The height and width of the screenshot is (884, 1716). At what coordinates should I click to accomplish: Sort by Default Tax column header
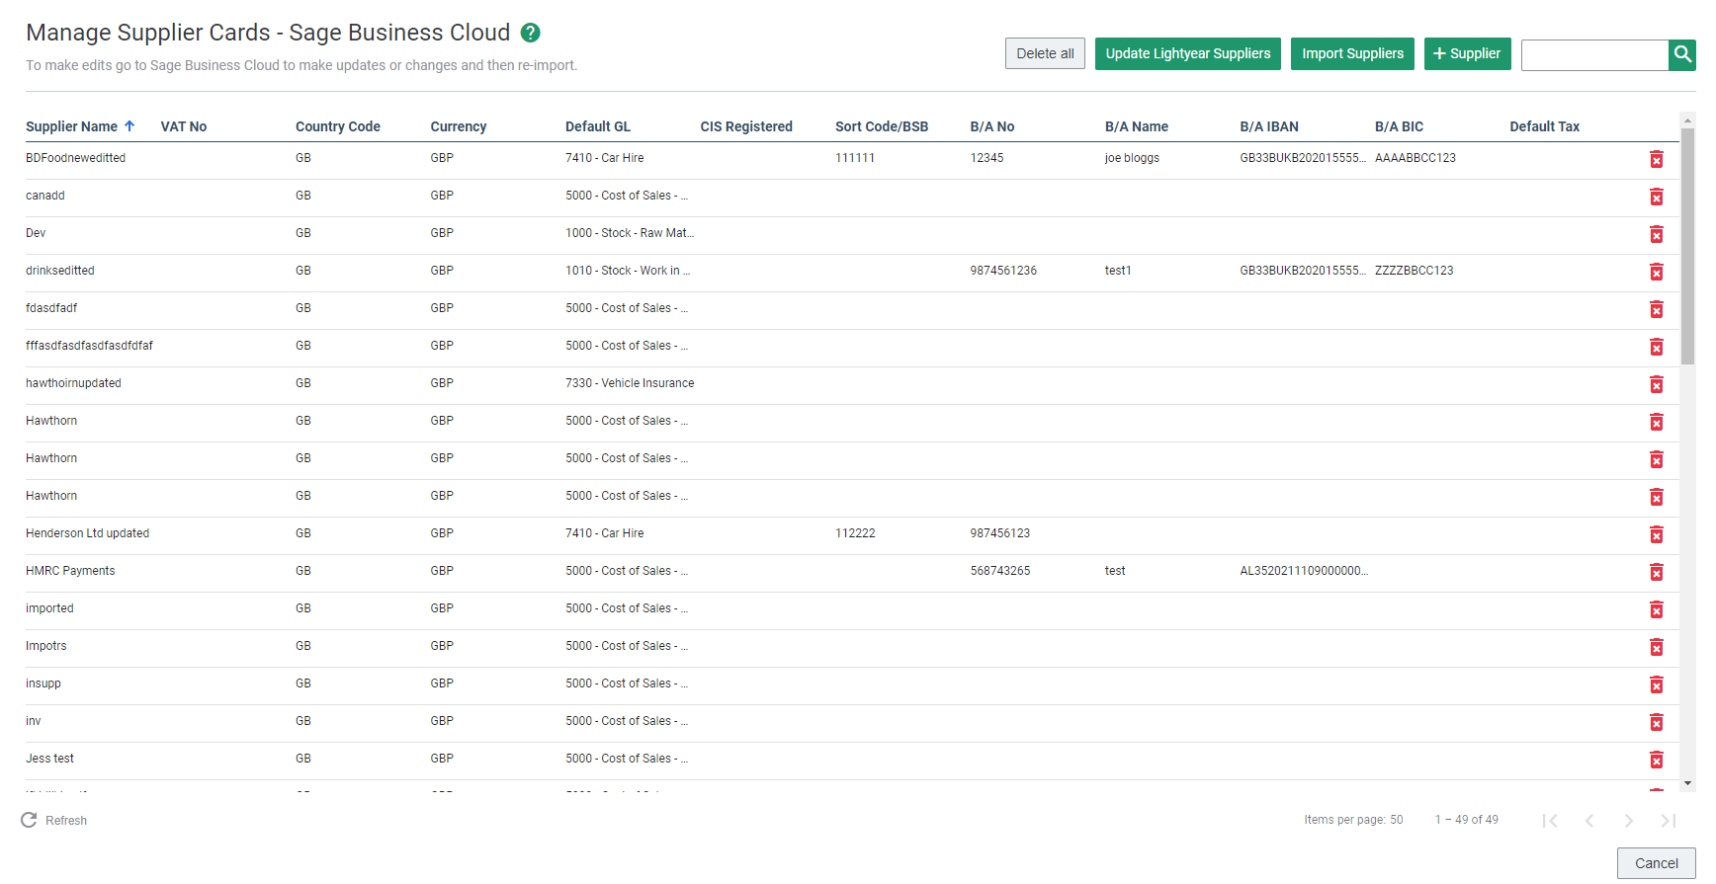[1545, 126]
